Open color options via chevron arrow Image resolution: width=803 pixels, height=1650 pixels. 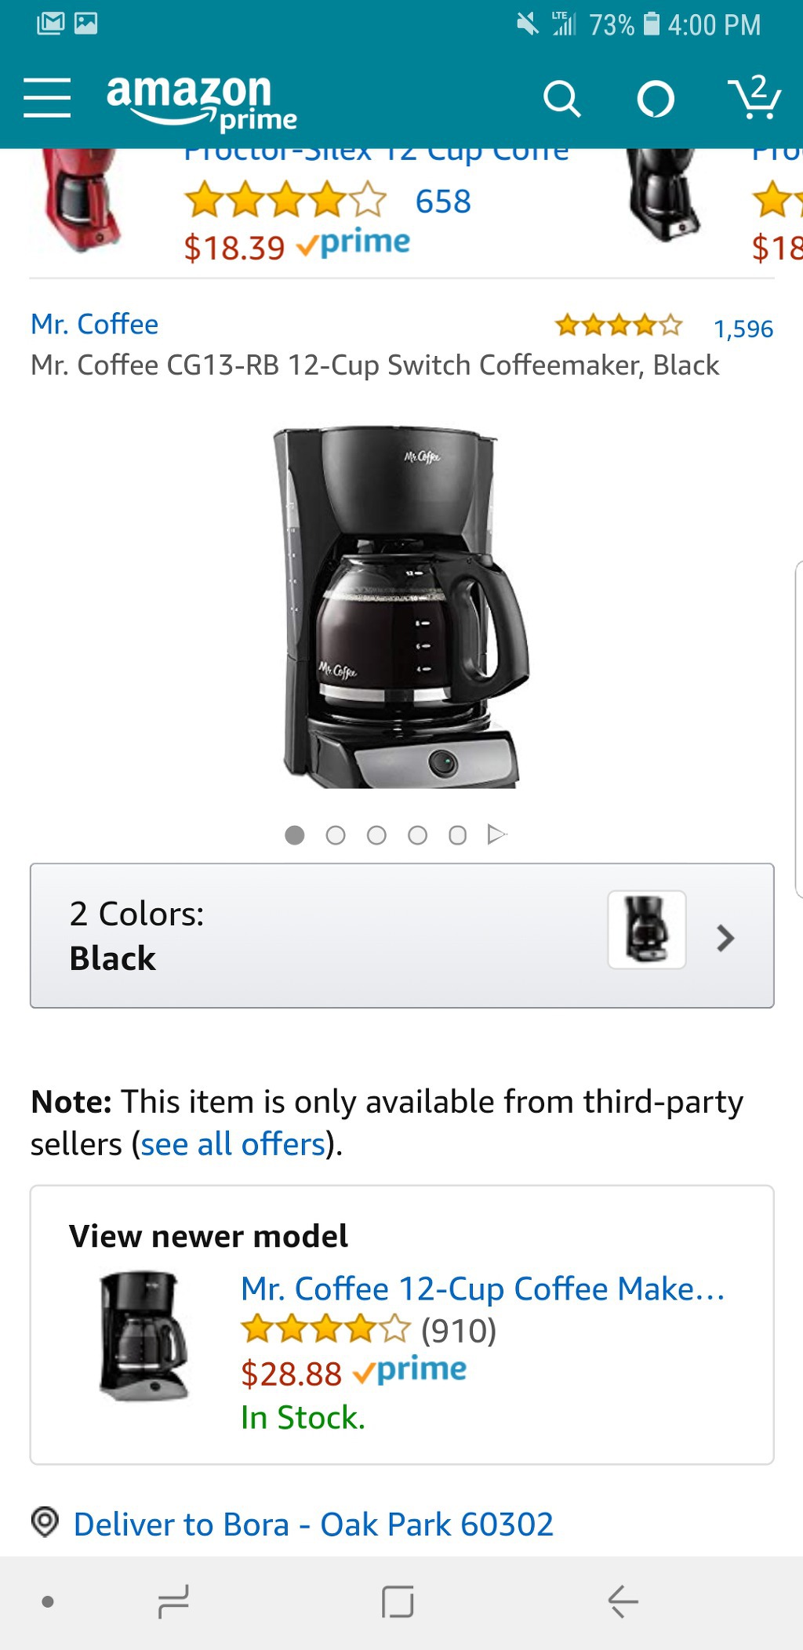725,938
